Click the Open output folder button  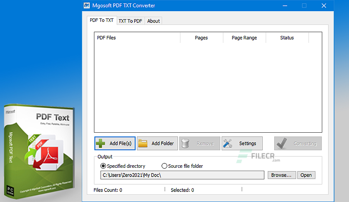[306, 175]
